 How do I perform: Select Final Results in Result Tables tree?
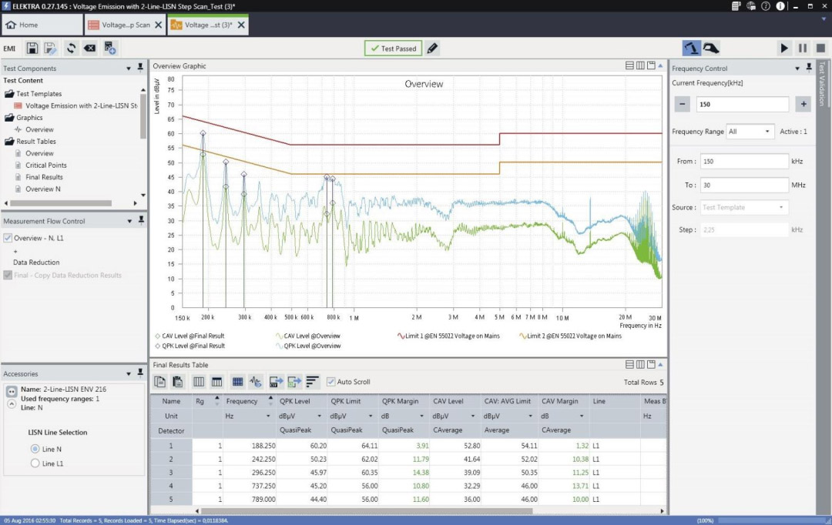tap(44, 177)
